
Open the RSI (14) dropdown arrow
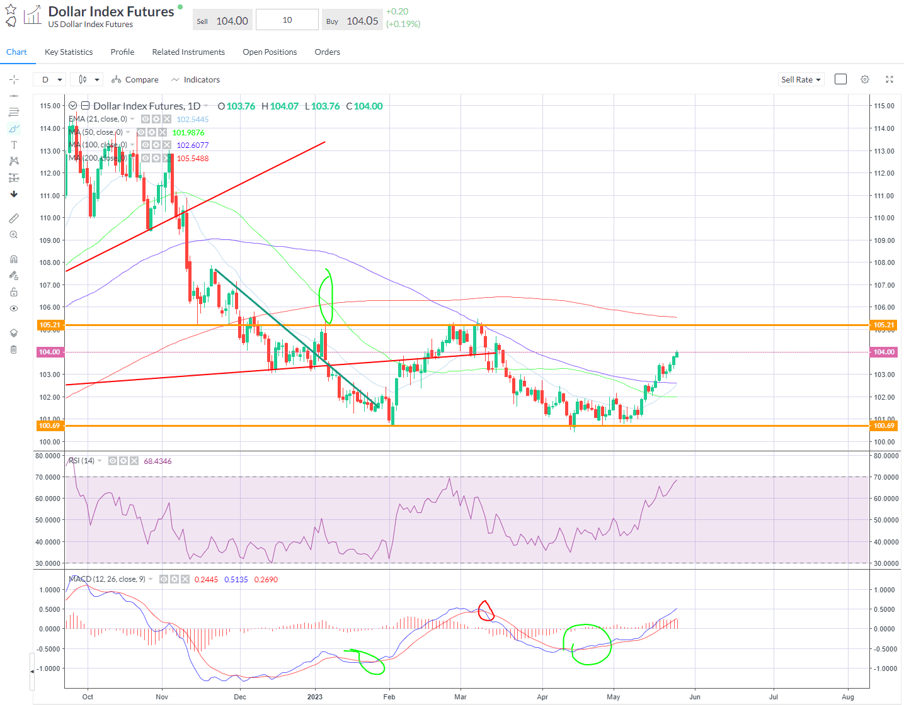tap(100, 461)
